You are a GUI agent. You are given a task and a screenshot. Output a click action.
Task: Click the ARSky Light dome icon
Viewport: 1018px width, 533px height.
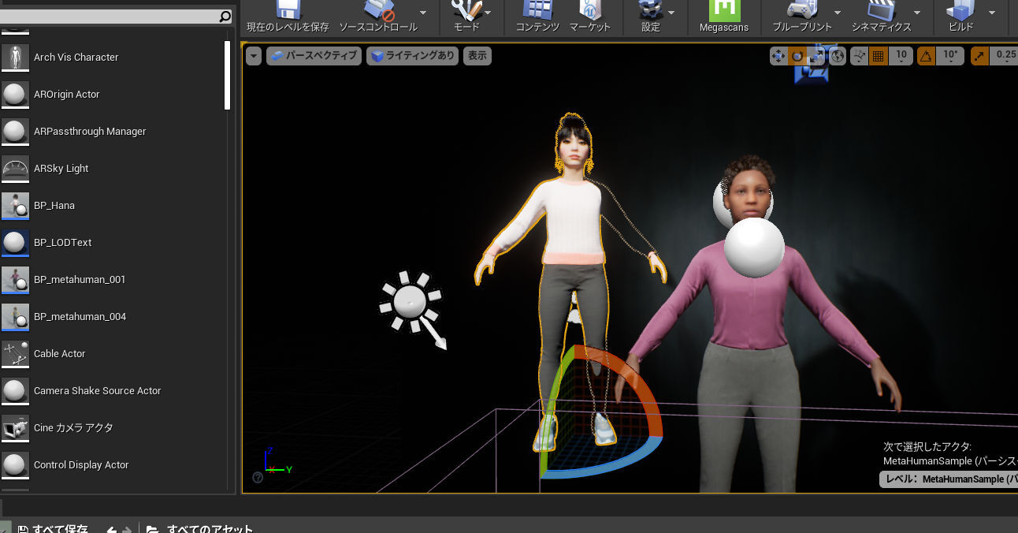[x=15, y=168]
